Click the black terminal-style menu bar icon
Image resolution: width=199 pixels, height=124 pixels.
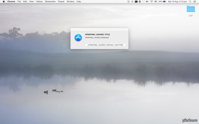(x=136, y=2)
